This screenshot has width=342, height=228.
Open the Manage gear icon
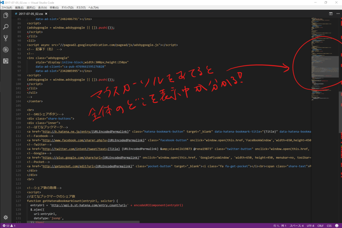tap(6, 217)
